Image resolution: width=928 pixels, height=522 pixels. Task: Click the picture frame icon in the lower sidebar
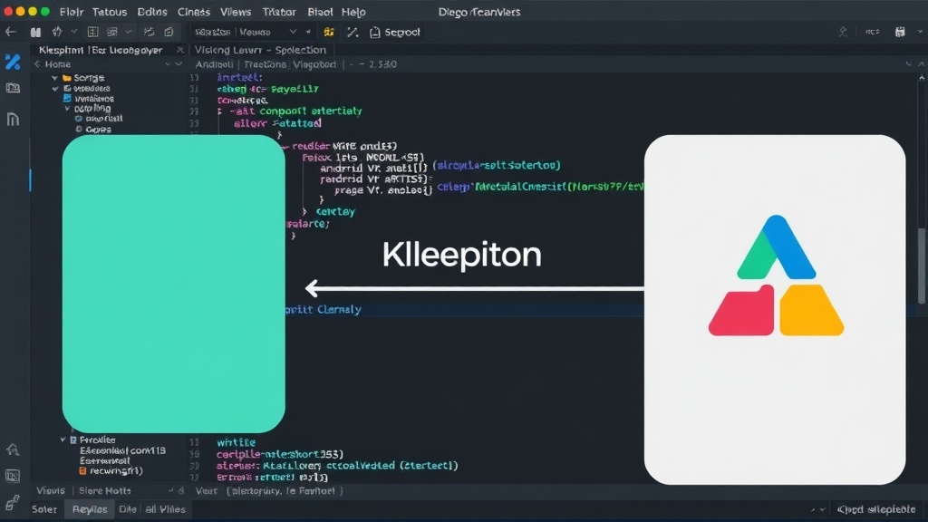coord(13,476)
